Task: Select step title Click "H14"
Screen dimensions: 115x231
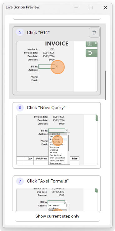Action: (x=38, y=33)
